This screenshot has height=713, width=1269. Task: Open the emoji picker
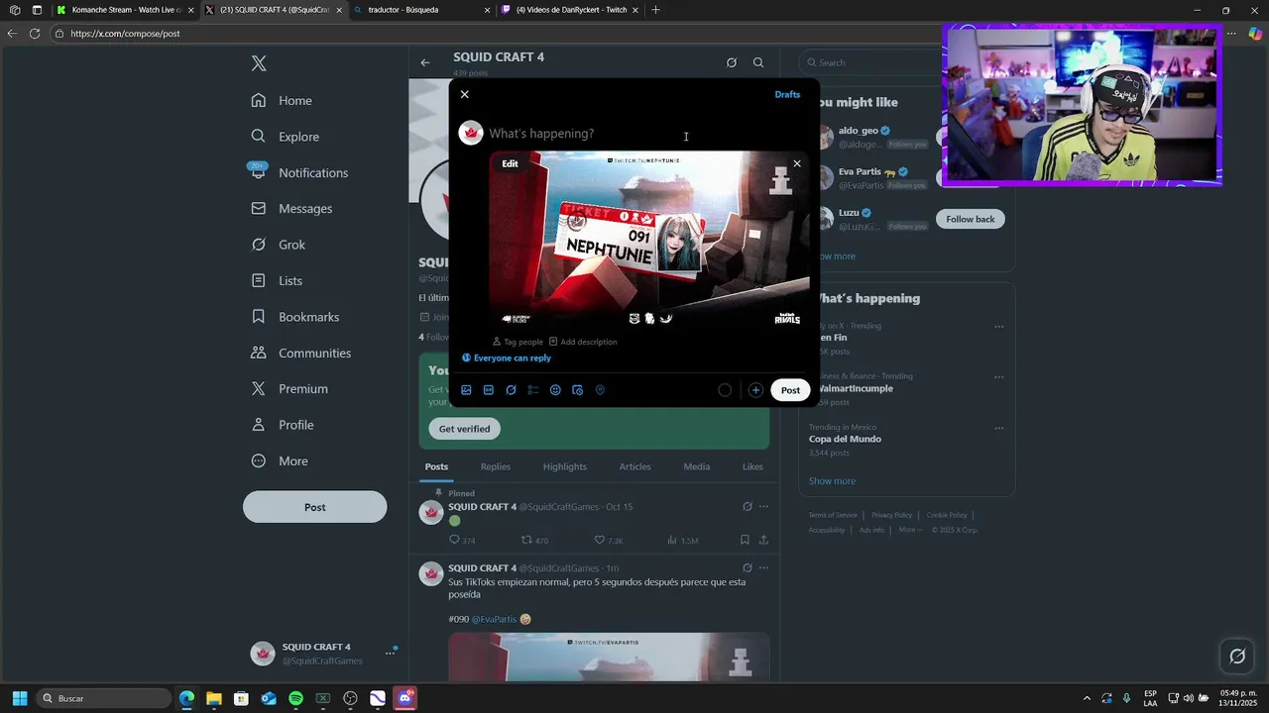point(555,390)
